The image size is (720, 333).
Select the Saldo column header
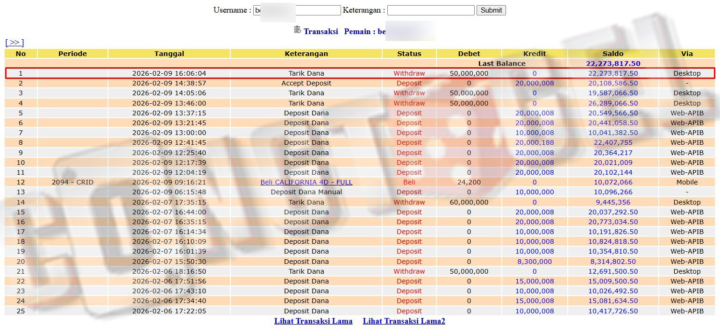[x=613, y=54]
